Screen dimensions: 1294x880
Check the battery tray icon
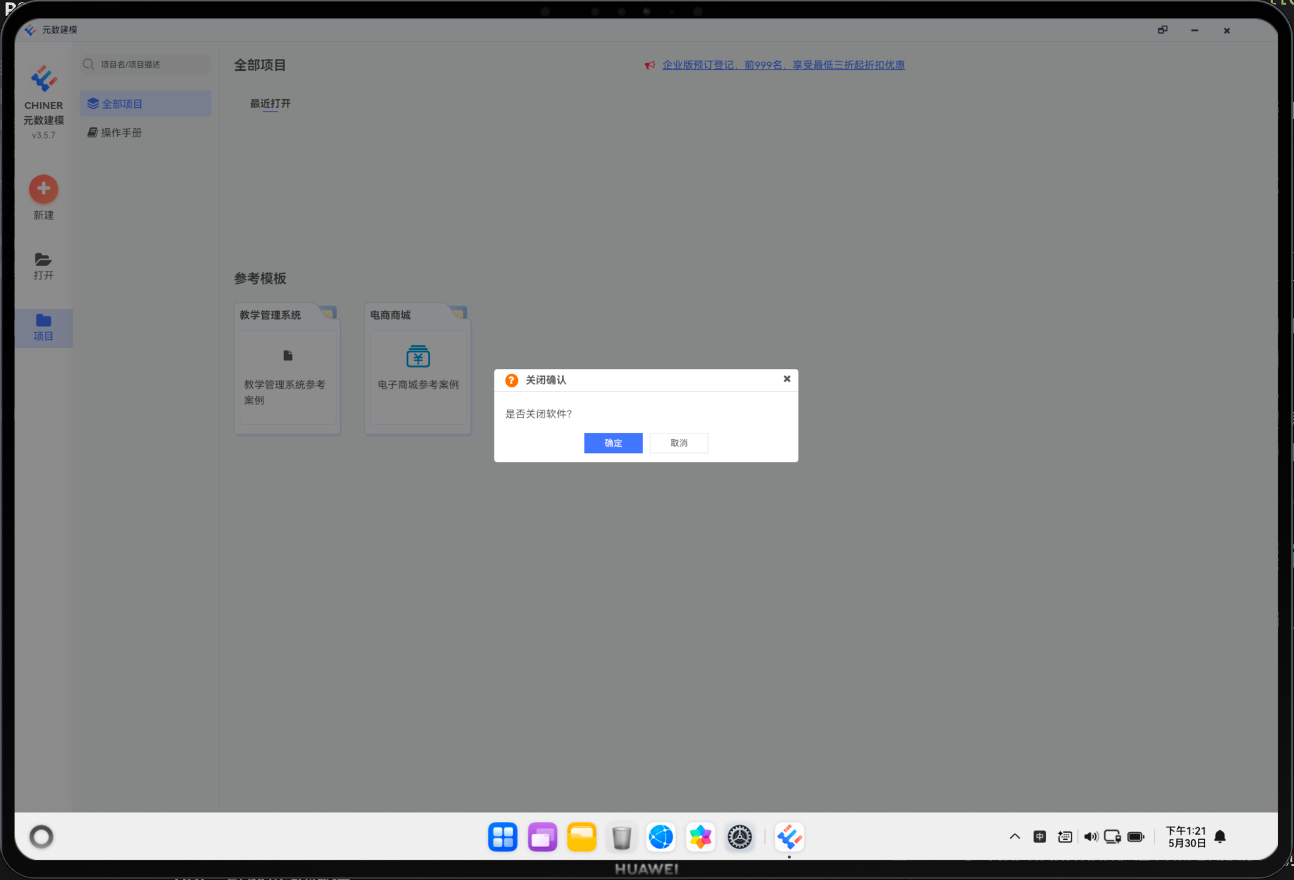tap(1136, 837)
